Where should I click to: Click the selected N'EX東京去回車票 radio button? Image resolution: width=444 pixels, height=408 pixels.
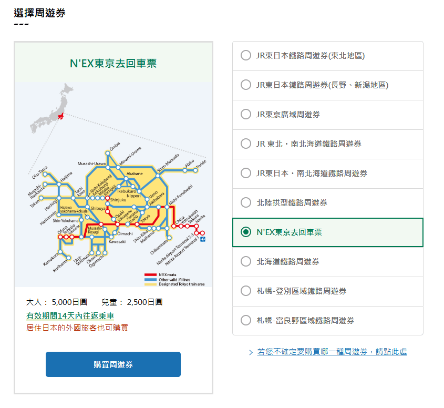pyautogui.click(x=245, y=232)
